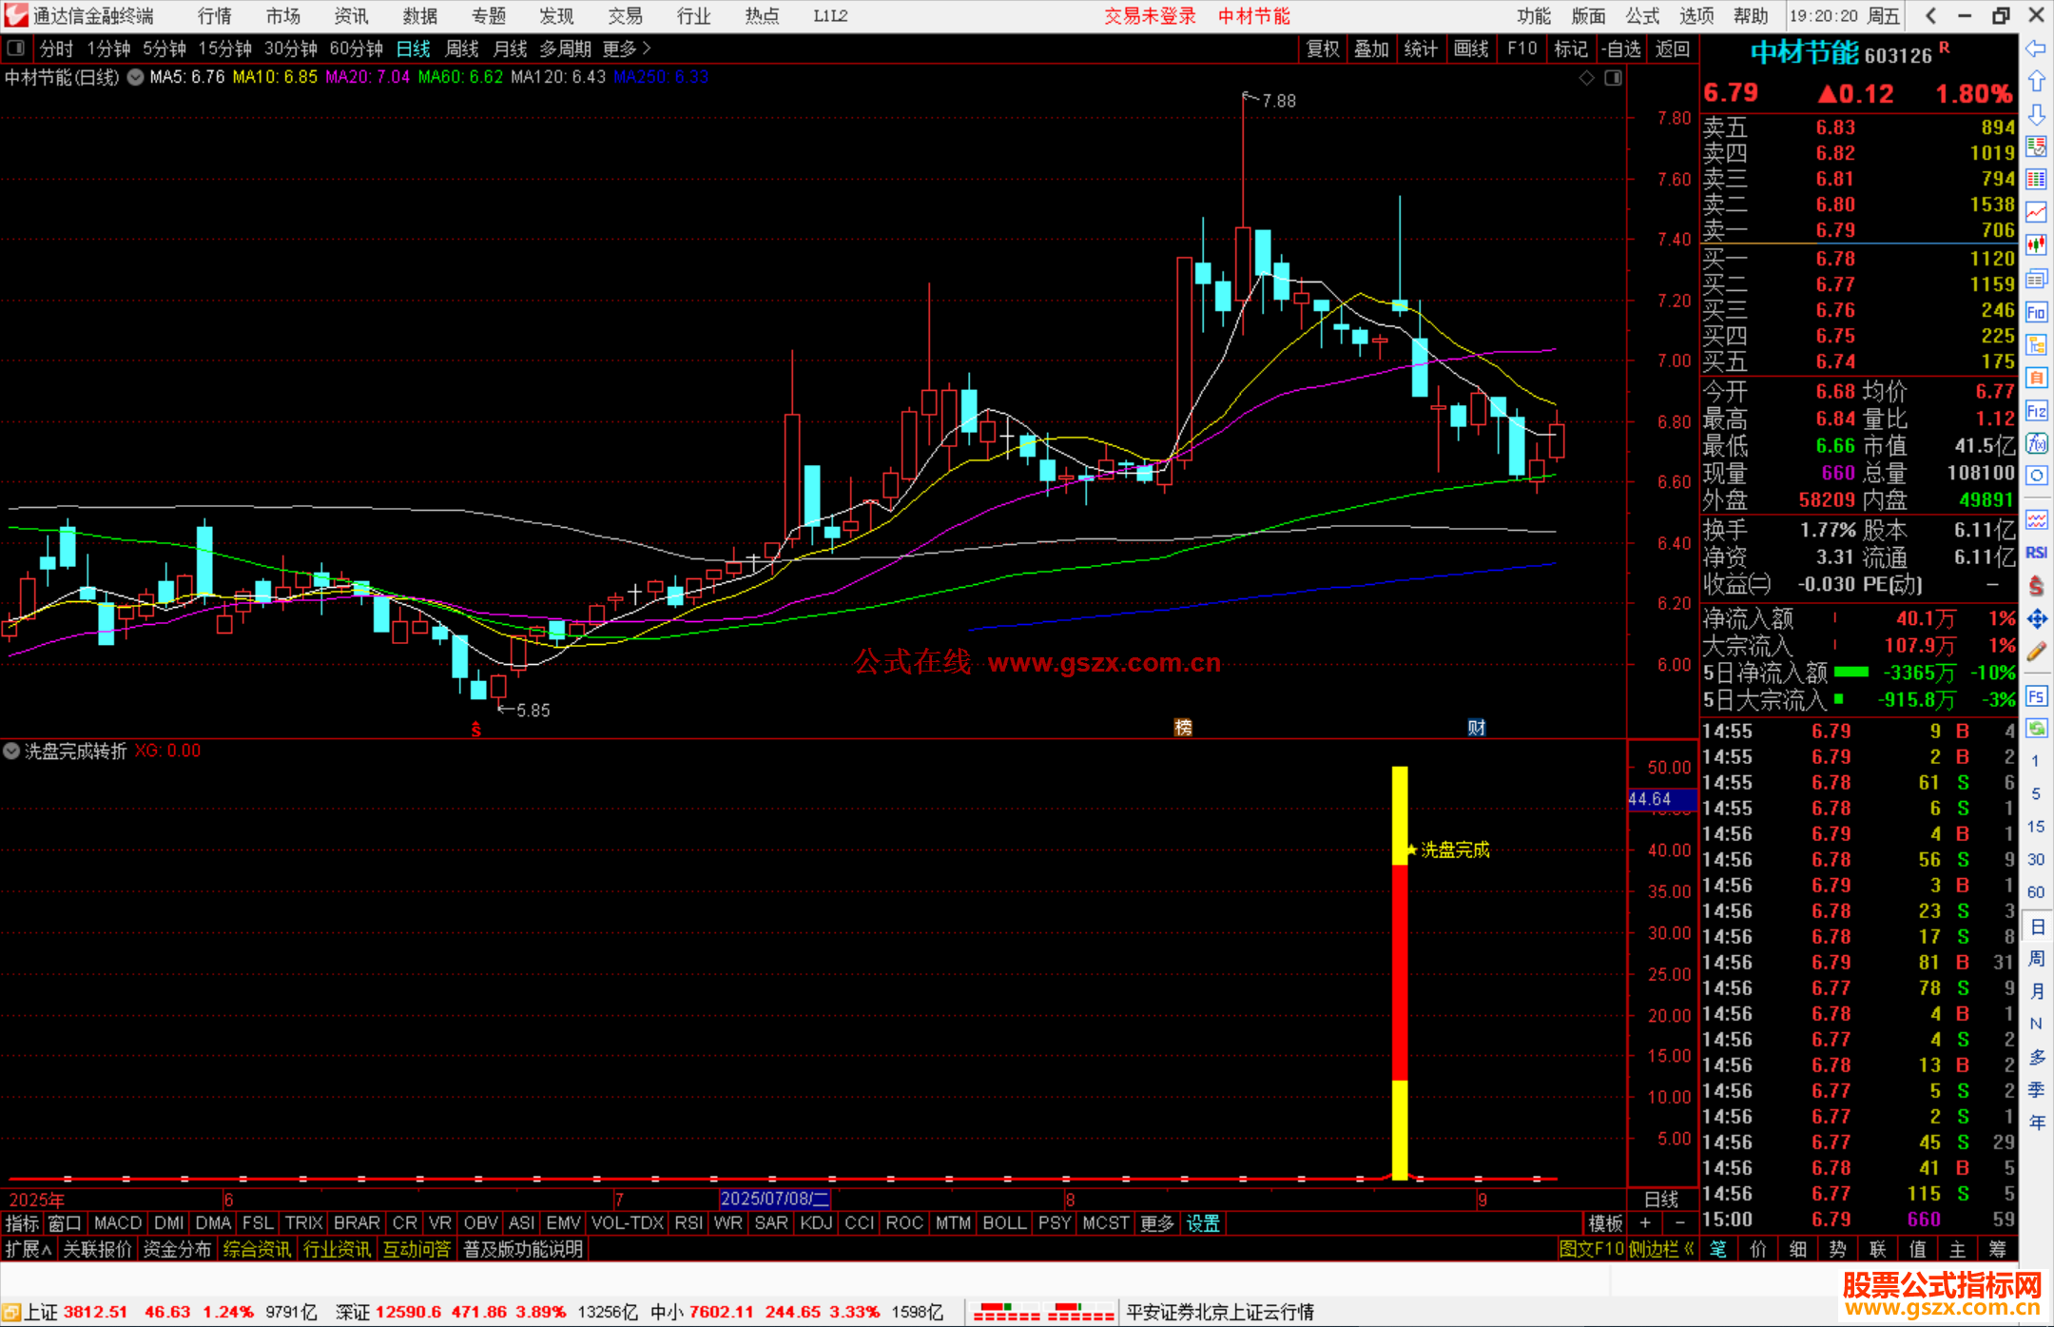Click the Tongdaxin app logo icon
Screen dimensions: 2054x1327
15,15
